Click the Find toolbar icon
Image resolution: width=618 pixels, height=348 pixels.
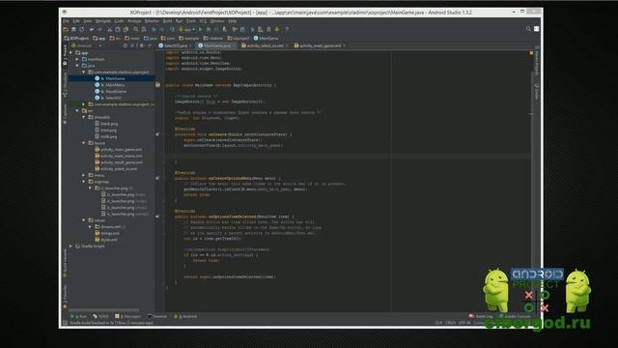pyautogui.click(x=136, y=29)
